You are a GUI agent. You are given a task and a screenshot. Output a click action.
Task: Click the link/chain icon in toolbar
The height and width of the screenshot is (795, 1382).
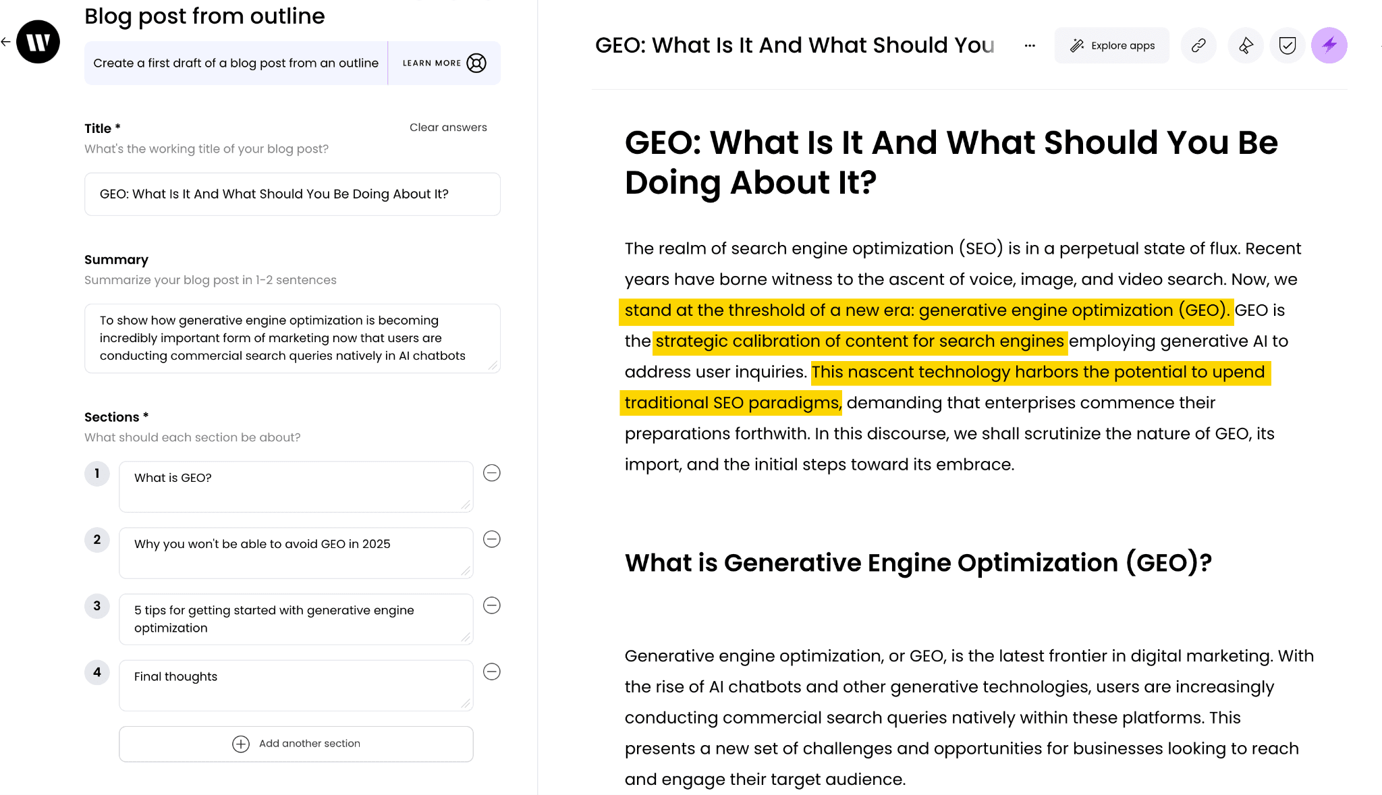click(1199, 45)
